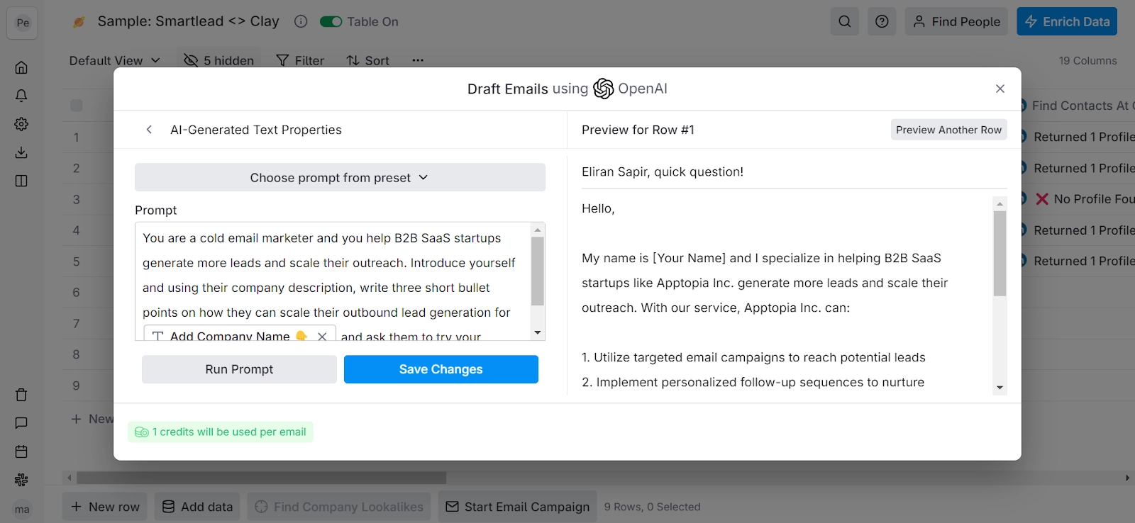Remove the Add Company Name token
The height and width of the screenshot is (523, 1135).
pos(322,336)
